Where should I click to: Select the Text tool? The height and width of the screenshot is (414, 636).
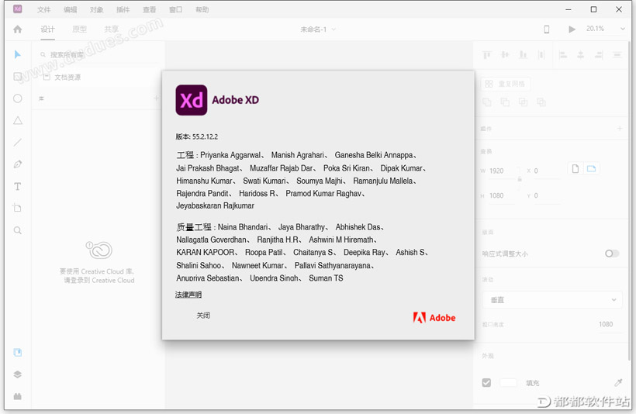click(x=17, y=187)
